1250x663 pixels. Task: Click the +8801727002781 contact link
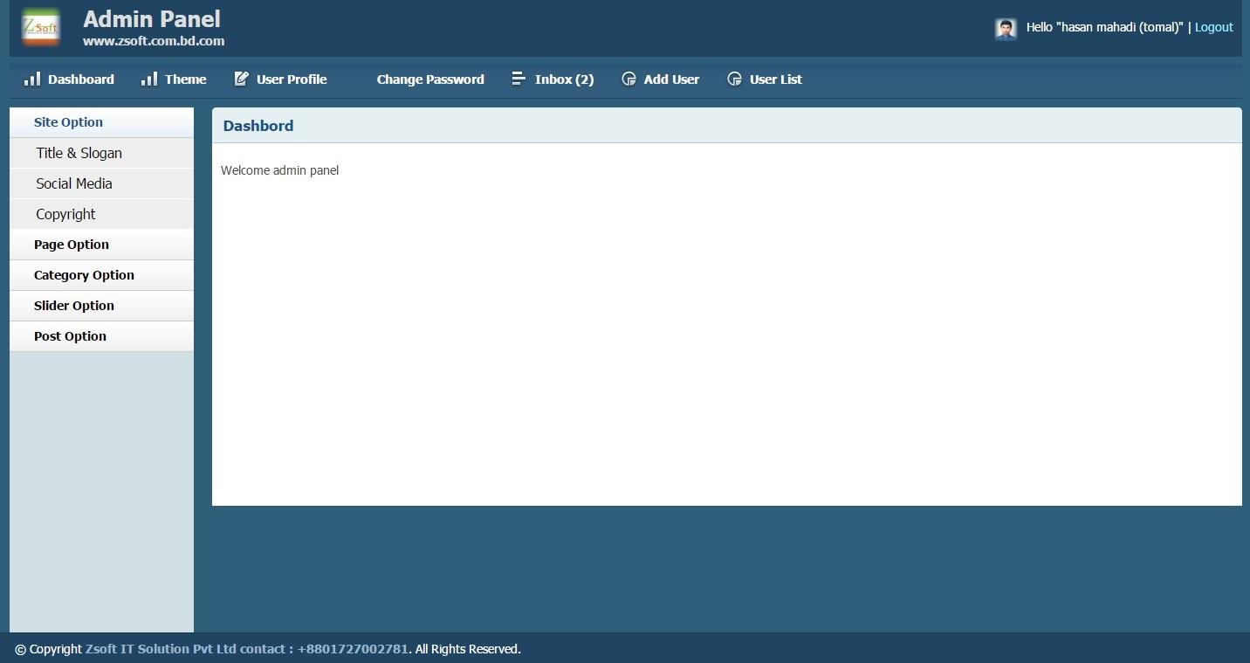(352, 649)
